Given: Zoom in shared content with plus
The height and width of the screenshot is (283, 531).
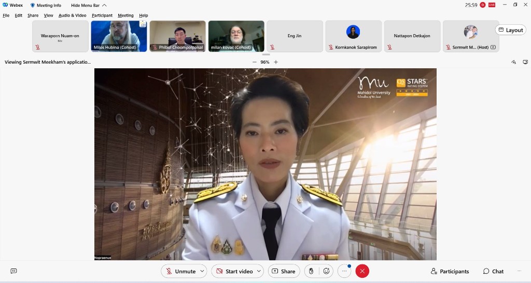Looking at the screenshot, I should (x=276, y=62).
